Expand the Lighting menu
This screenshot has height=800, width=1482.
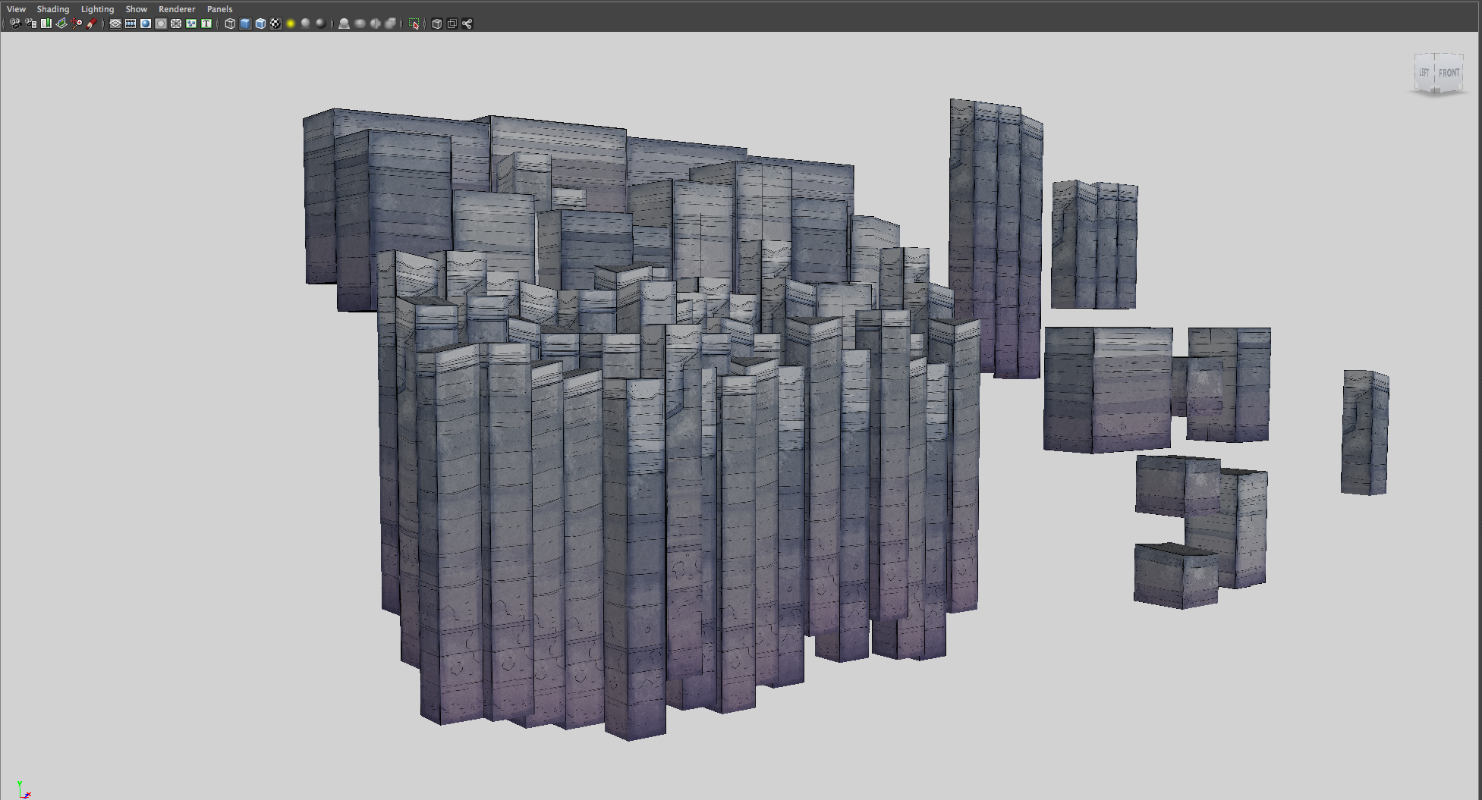(97, 9)
